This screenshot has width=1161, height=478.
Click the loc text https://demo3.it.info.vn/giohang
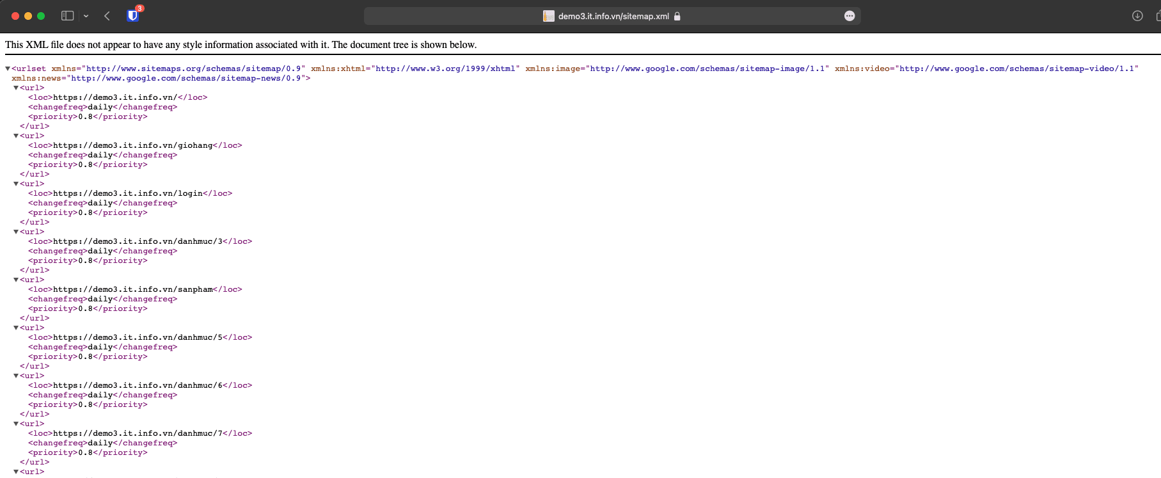(133, 145)
